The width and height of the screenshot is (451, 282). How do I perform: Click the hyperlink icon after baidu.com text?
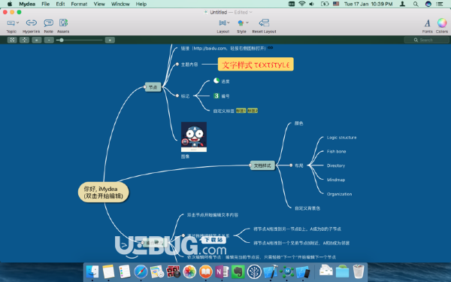[x=271, y=48]
